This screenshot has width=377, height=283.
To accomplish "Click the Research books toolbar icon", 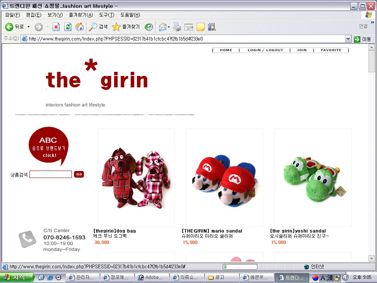I will click(x=212, y=27).
